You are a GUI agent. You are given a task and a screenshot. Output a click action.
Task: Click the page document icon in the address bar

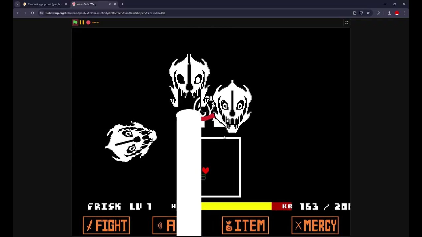tap(355, 13)
